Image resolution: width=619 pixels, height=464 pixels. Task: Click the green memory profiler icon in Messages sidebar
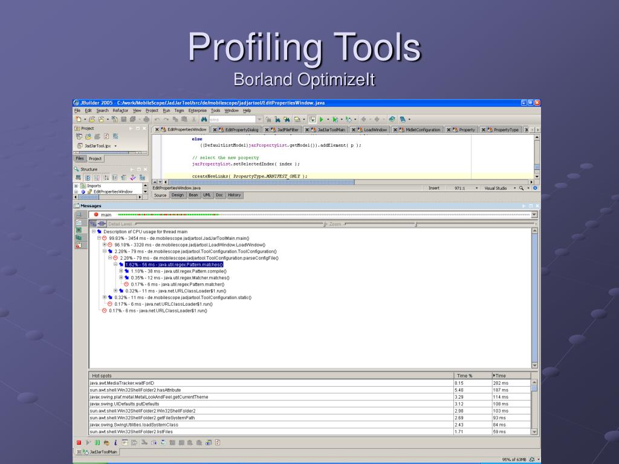79,230
